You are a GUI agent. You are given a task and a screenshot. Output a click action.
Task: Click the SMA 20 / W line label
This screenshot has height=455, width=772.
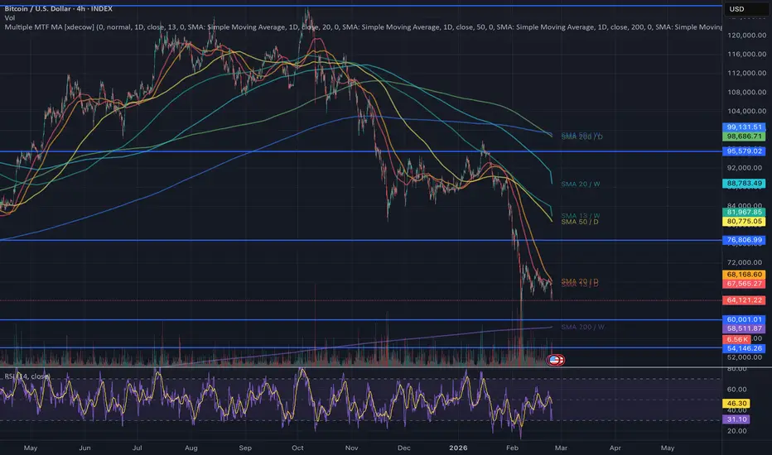(581, 184)
